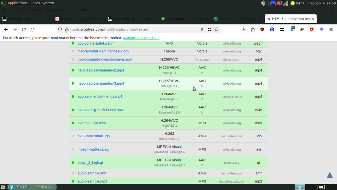The image size is (337, 190).
Task: Open the Tools menu
Action: pos(72,10)
